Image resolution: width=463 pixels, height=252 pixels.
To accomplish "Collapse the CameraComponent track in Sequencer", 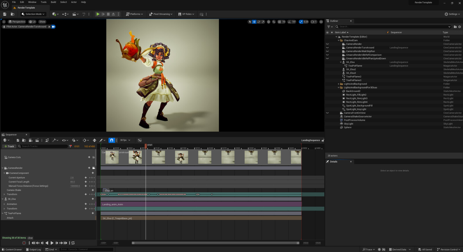I will pos(4,173).
